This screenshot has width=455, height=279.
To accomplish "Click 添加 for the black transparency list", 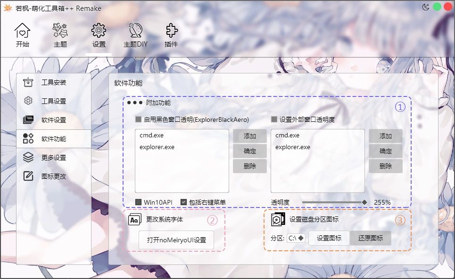I will pyautogui.click(x=250, y=136).
